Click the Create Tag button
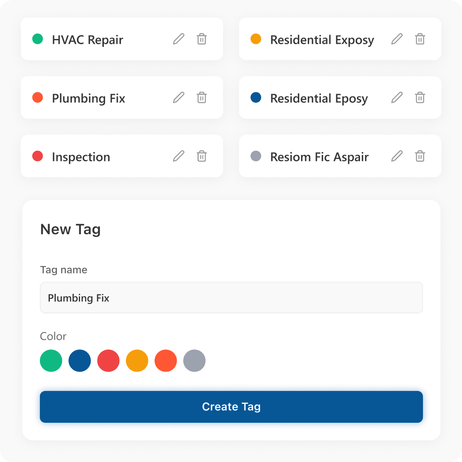462x462 pixels. 231,407
